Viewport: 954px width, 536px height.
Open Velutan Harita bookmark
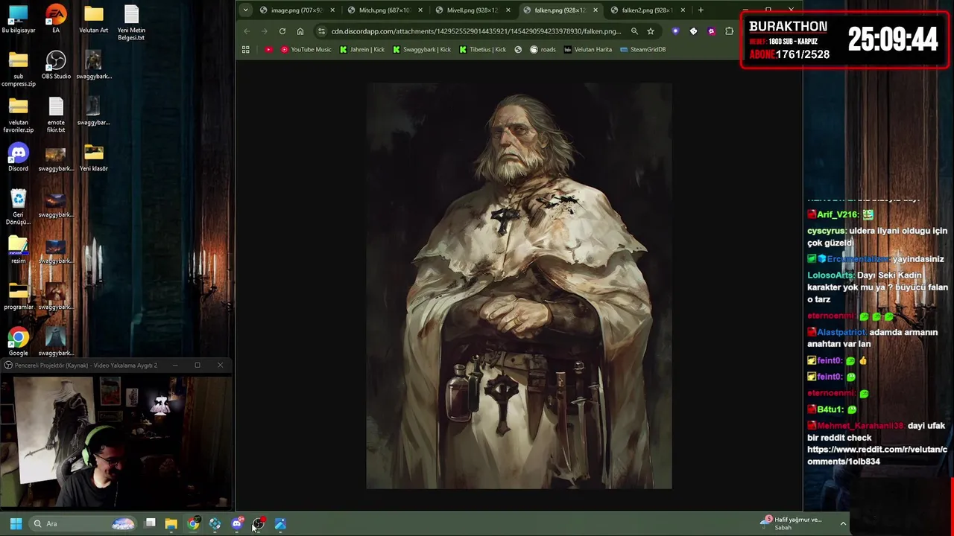(588, 49)
